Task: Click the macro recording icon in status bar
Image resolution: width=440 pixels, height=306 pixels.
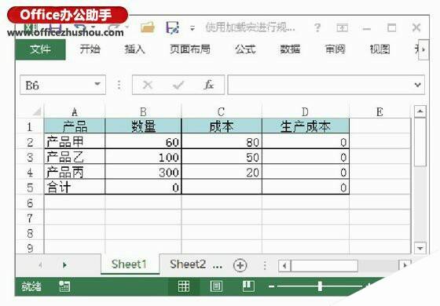Action: 64,286
